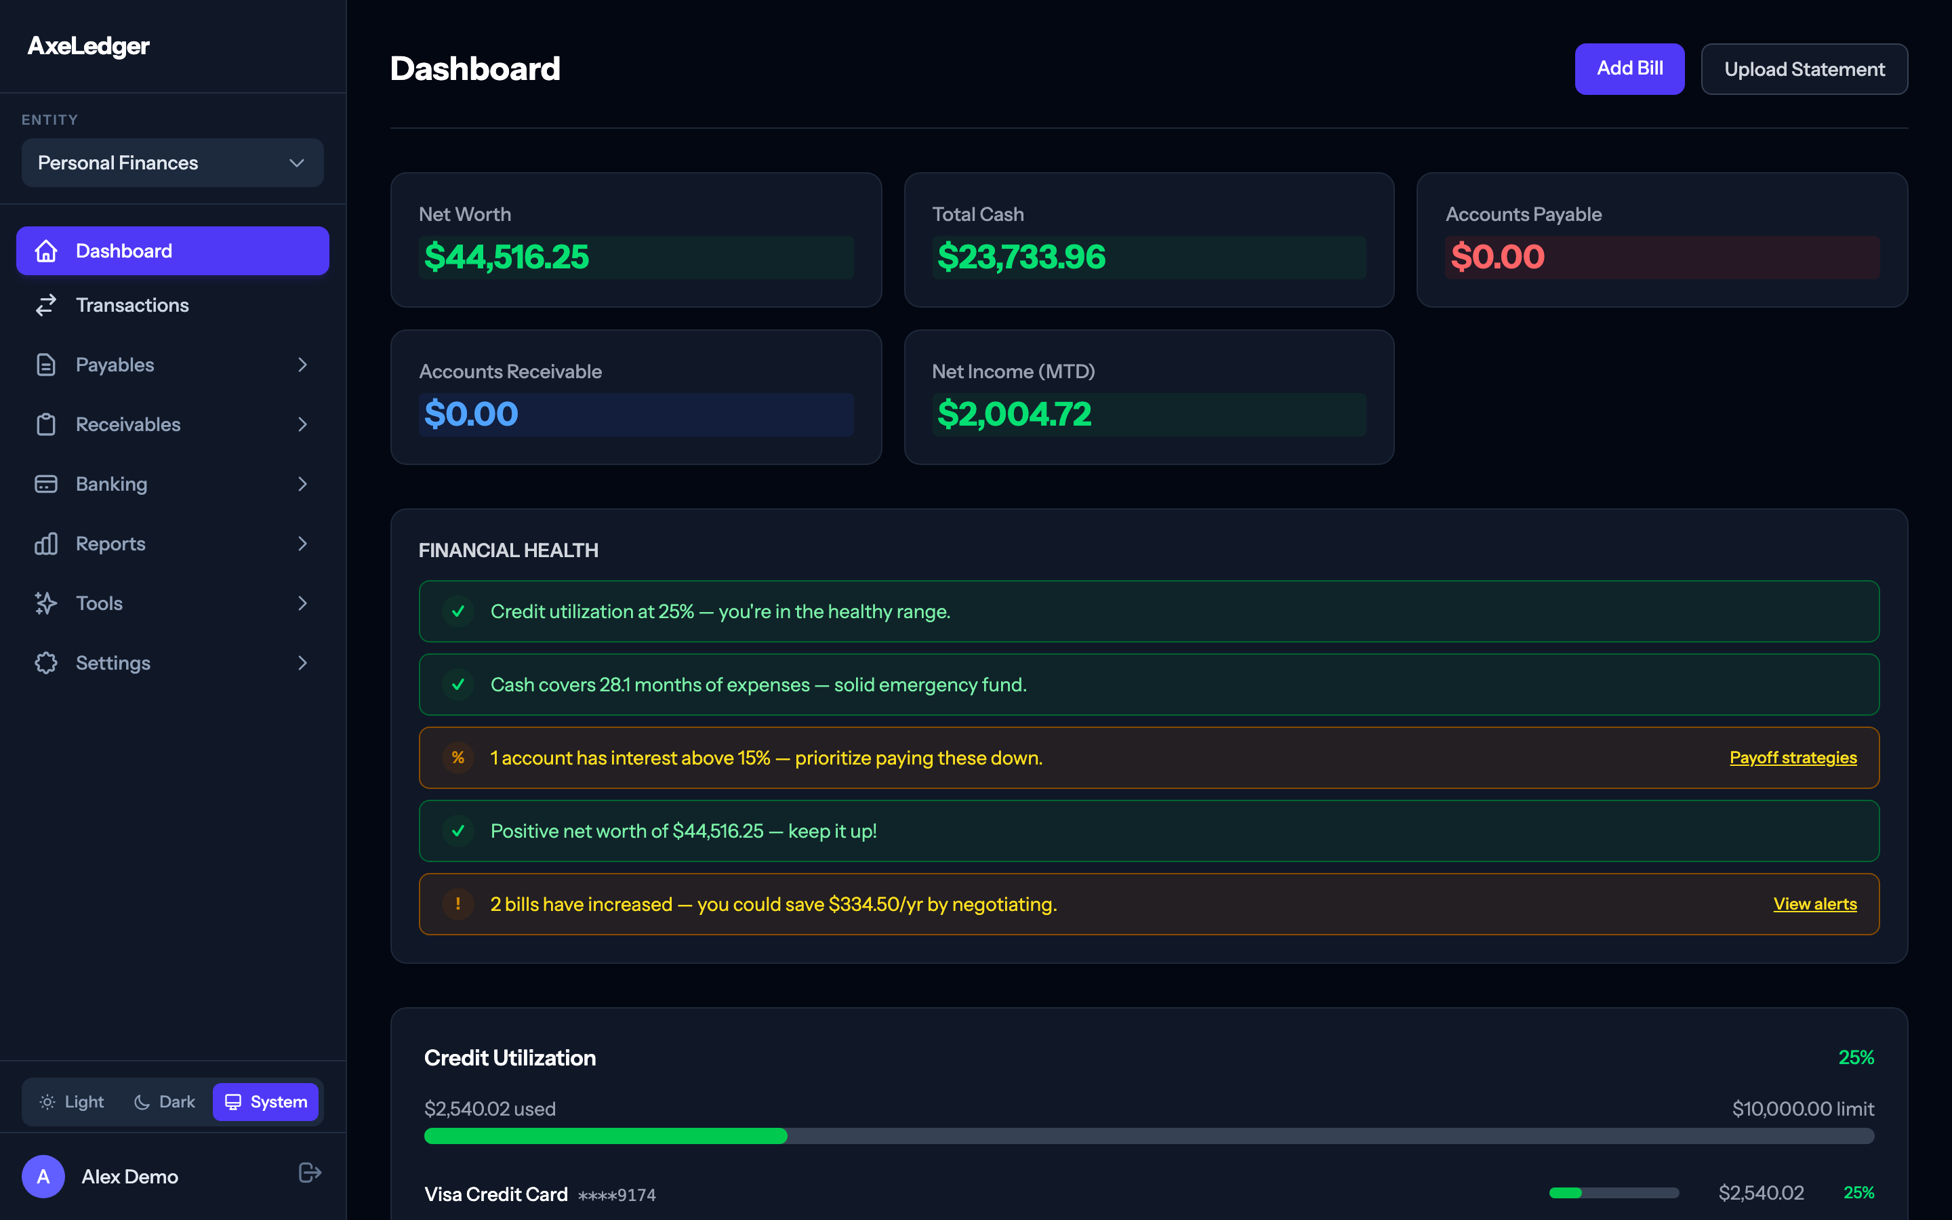1952x1220 pixels.
Task: Sign out using the logout icon
Action: tap(308, 1172)
